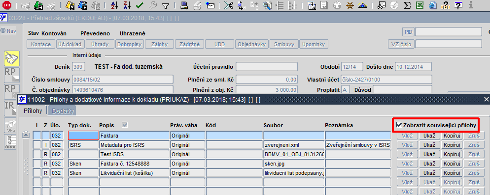Viewport: 490px width, 195px height.
Task: Click the Zálohy button
Action: click(x=159, y=44)
